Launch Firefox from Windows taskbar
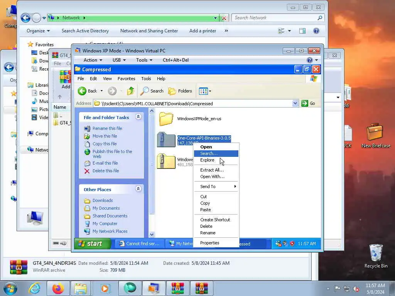 [x=58, y=288]
